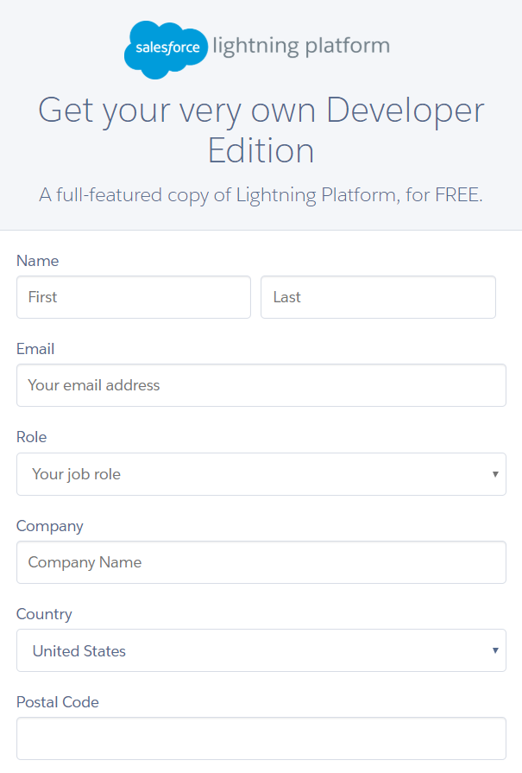The width and height of the screenshot is (522, 773).
Task: Click the Role field label
Action: tap(32, 437)
